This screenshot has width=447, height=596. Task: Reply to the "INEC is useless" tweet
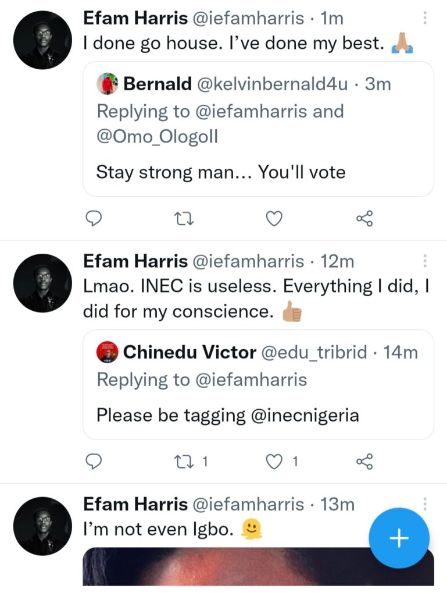[94, 462]
